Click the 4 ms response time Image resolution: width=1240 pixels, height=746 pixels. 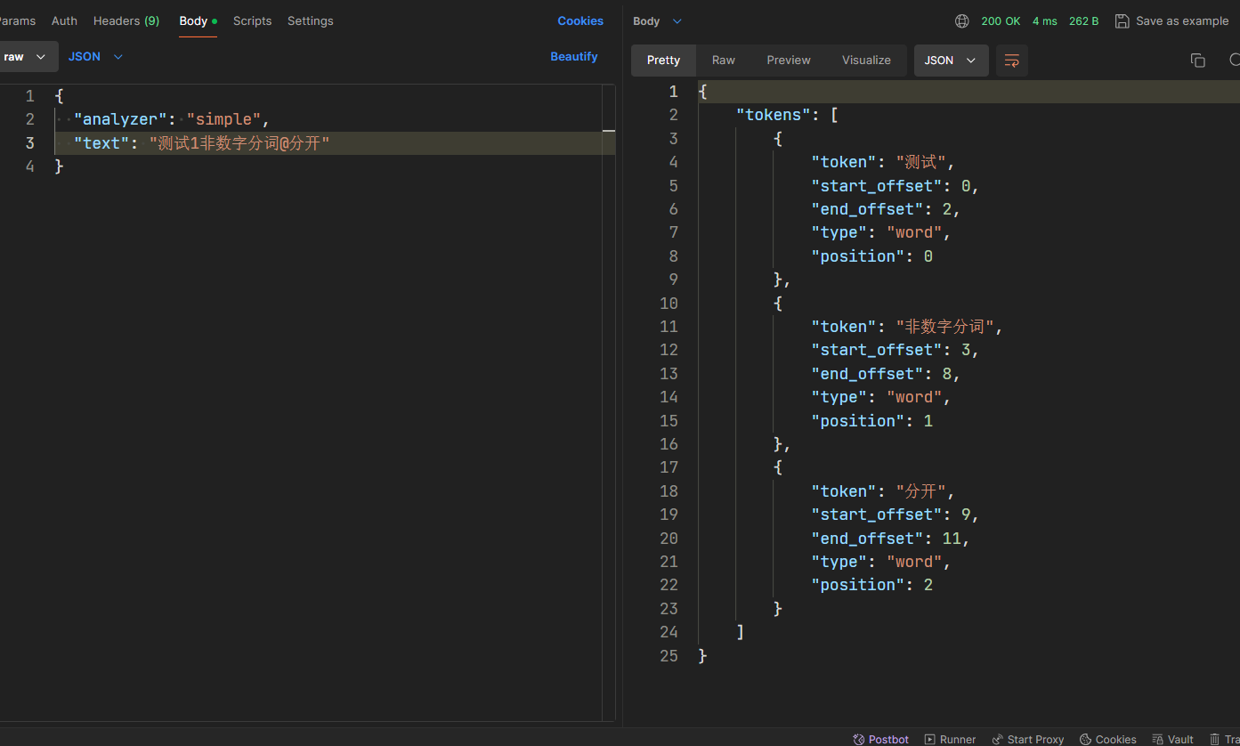click(x=1045, y=21)
